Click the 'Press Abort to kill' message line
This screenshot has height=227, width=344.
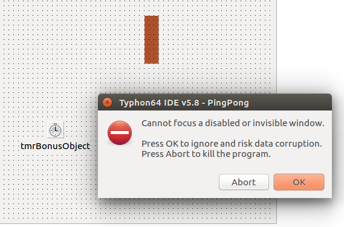tap(206, 154)
